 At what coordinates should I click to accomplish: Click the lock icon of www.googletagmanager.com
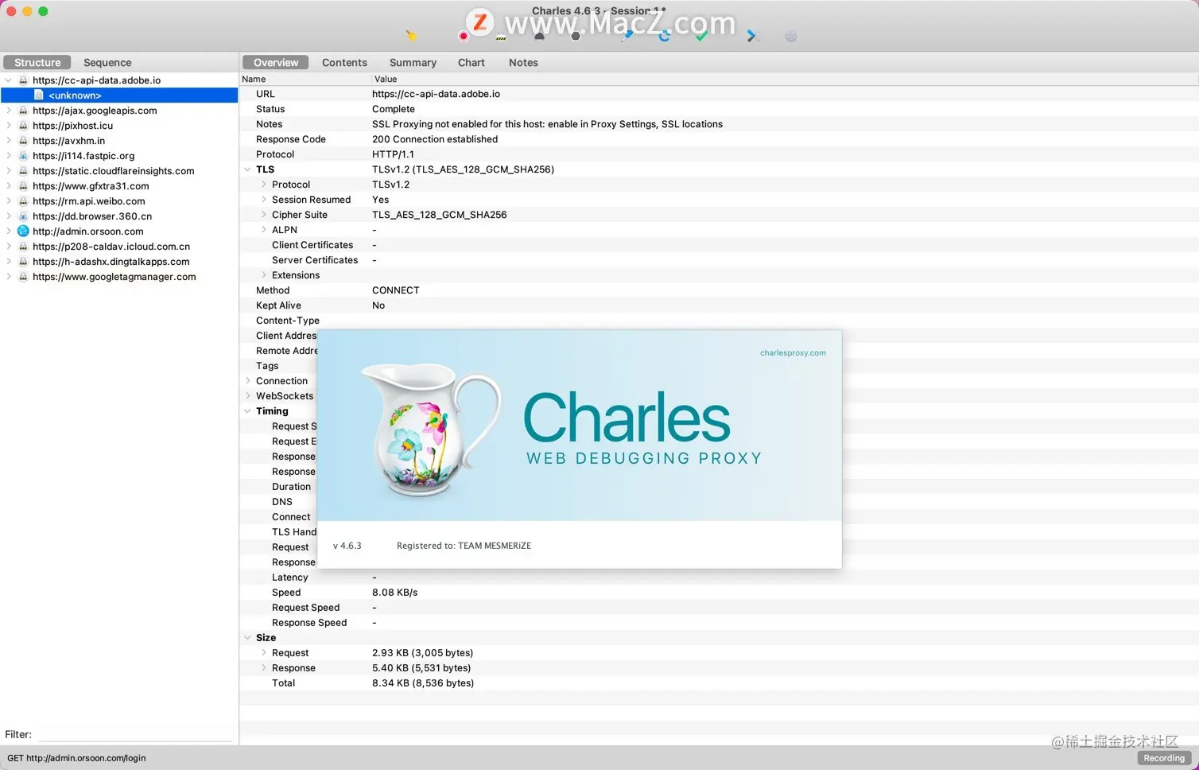(x=23, y=277)
